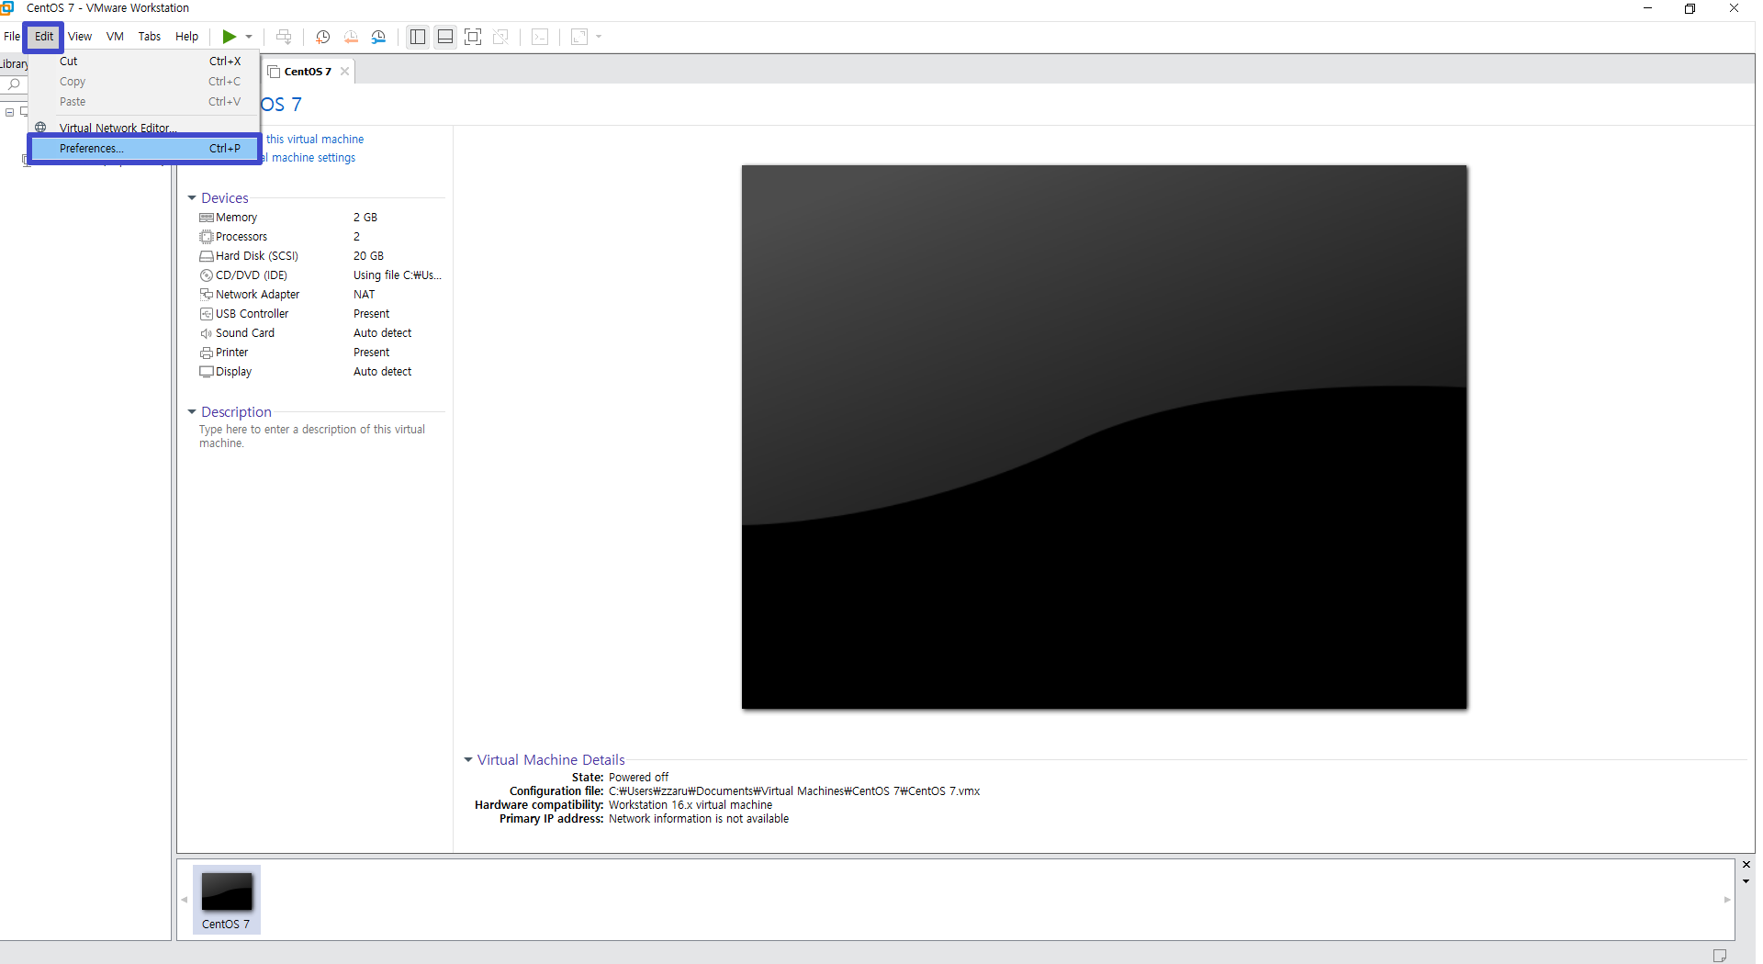Open the Edit menu
The image size is (1763, 964).
coord(44,37)
